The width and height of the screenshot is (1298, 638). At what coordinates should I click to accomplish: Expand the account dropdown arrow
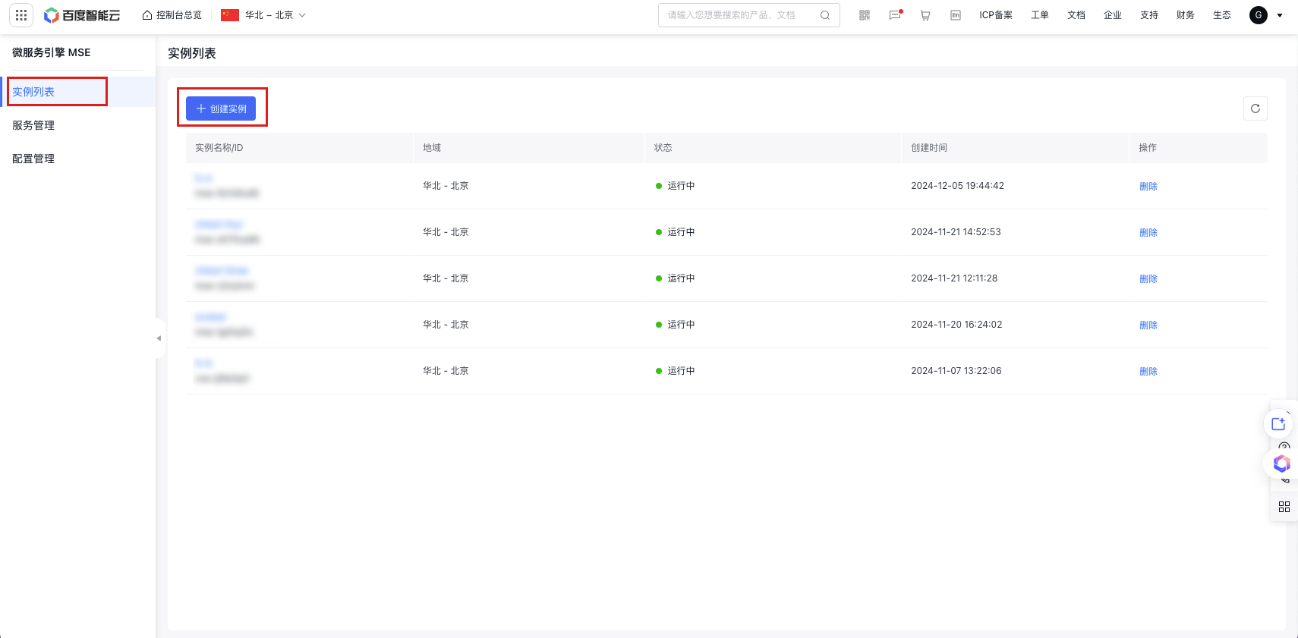tap(1280, 15)
